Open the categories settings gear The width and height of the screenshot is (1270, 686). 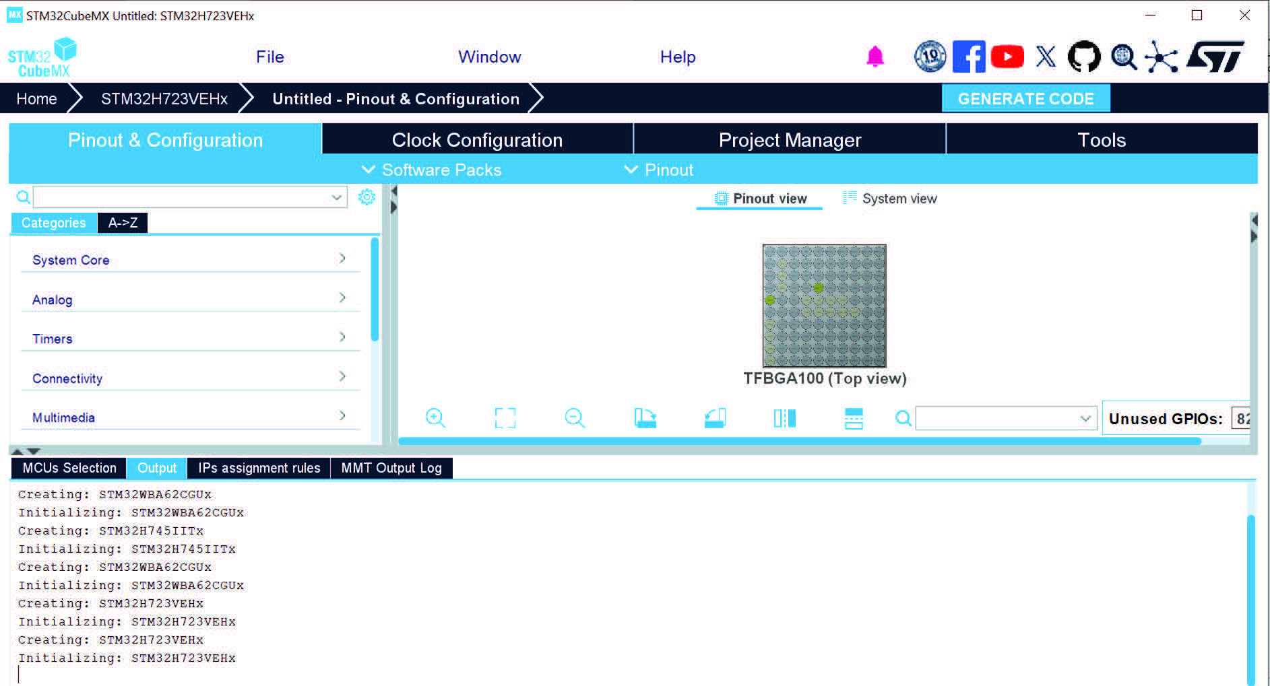coord(367,197)
